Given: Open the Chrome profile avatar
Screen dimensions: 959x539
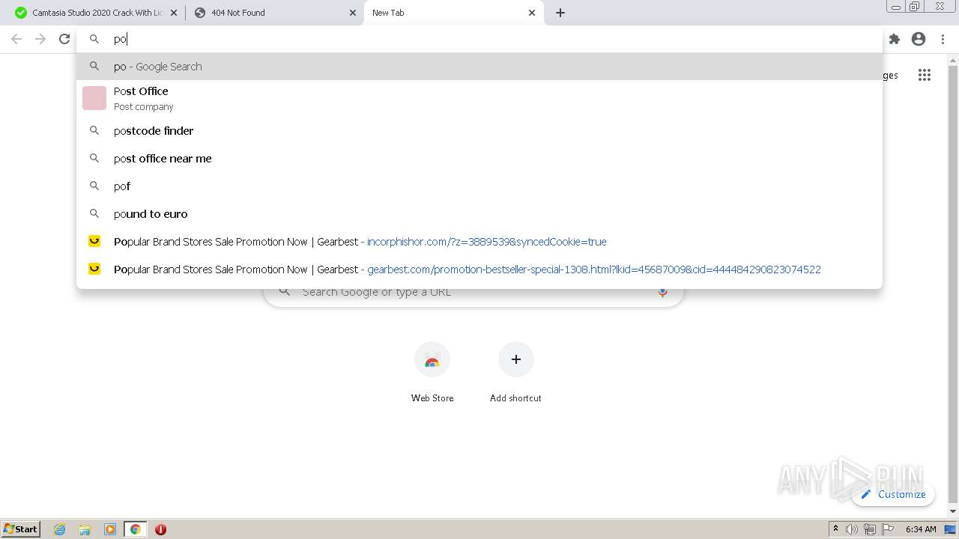Looking at the screenshot, I should [919, 39].
